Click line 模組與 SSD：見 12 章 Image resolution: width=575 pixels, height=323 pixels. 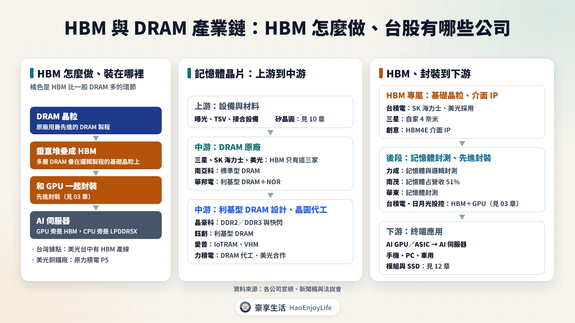[x=418, y=266]
